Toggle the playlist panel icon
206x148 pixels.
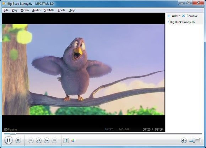point(66,141)
